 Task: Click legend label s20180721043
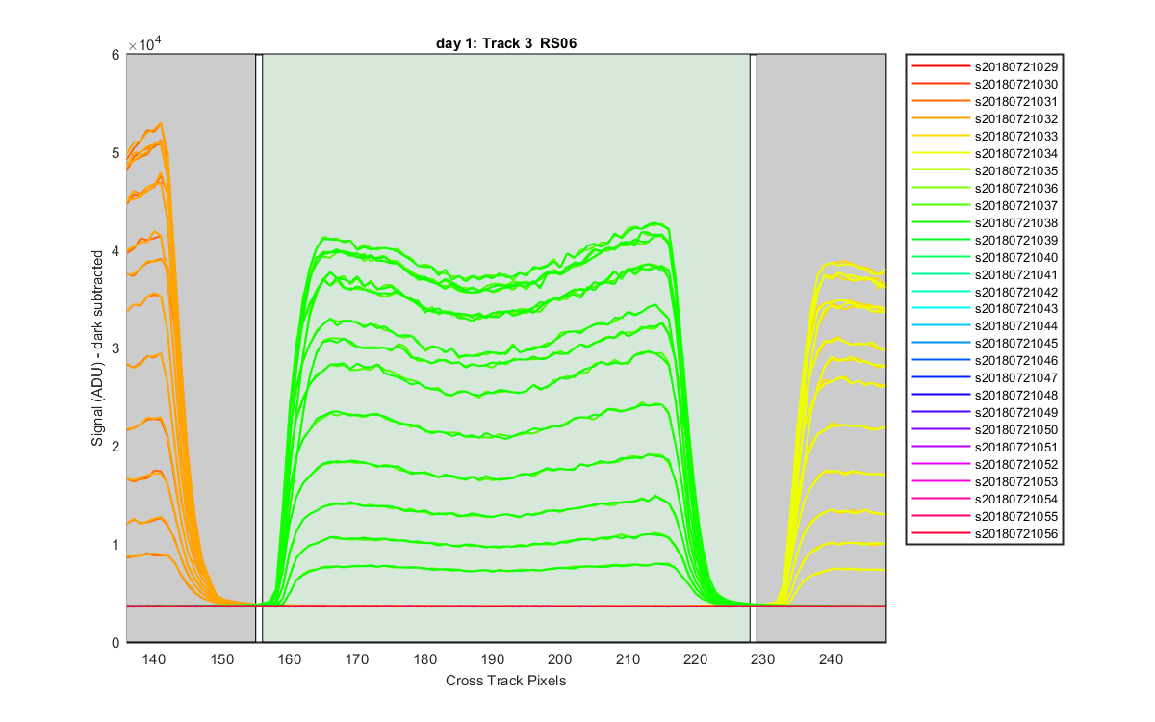[1016, 309]
